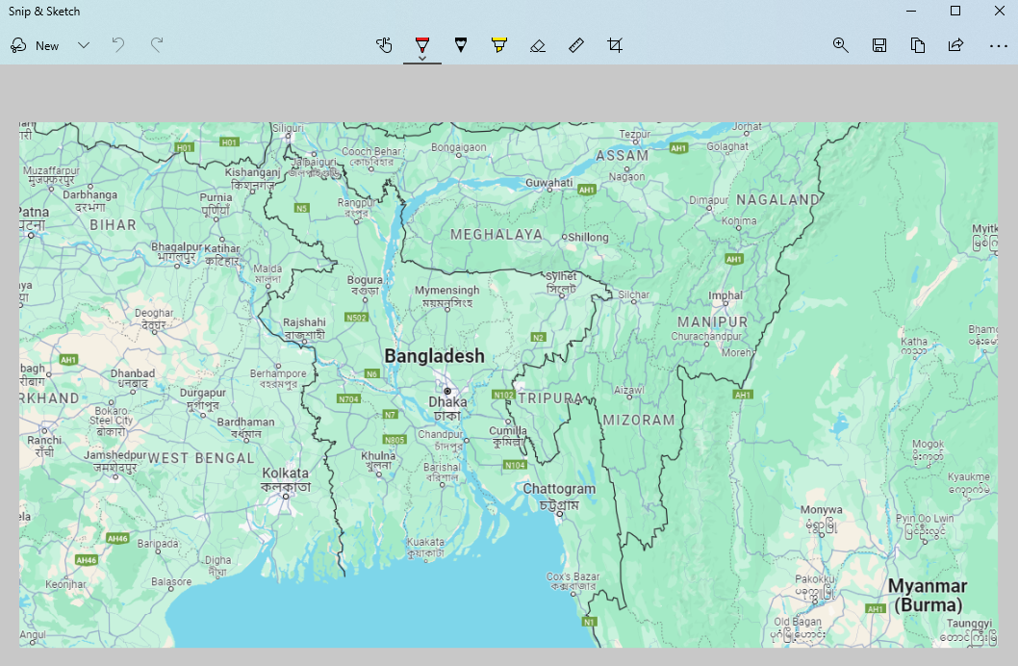This screenshot has height=666, width=1018.
Task: Click the Dhaka city marker on map
Action: coord(447,391)
